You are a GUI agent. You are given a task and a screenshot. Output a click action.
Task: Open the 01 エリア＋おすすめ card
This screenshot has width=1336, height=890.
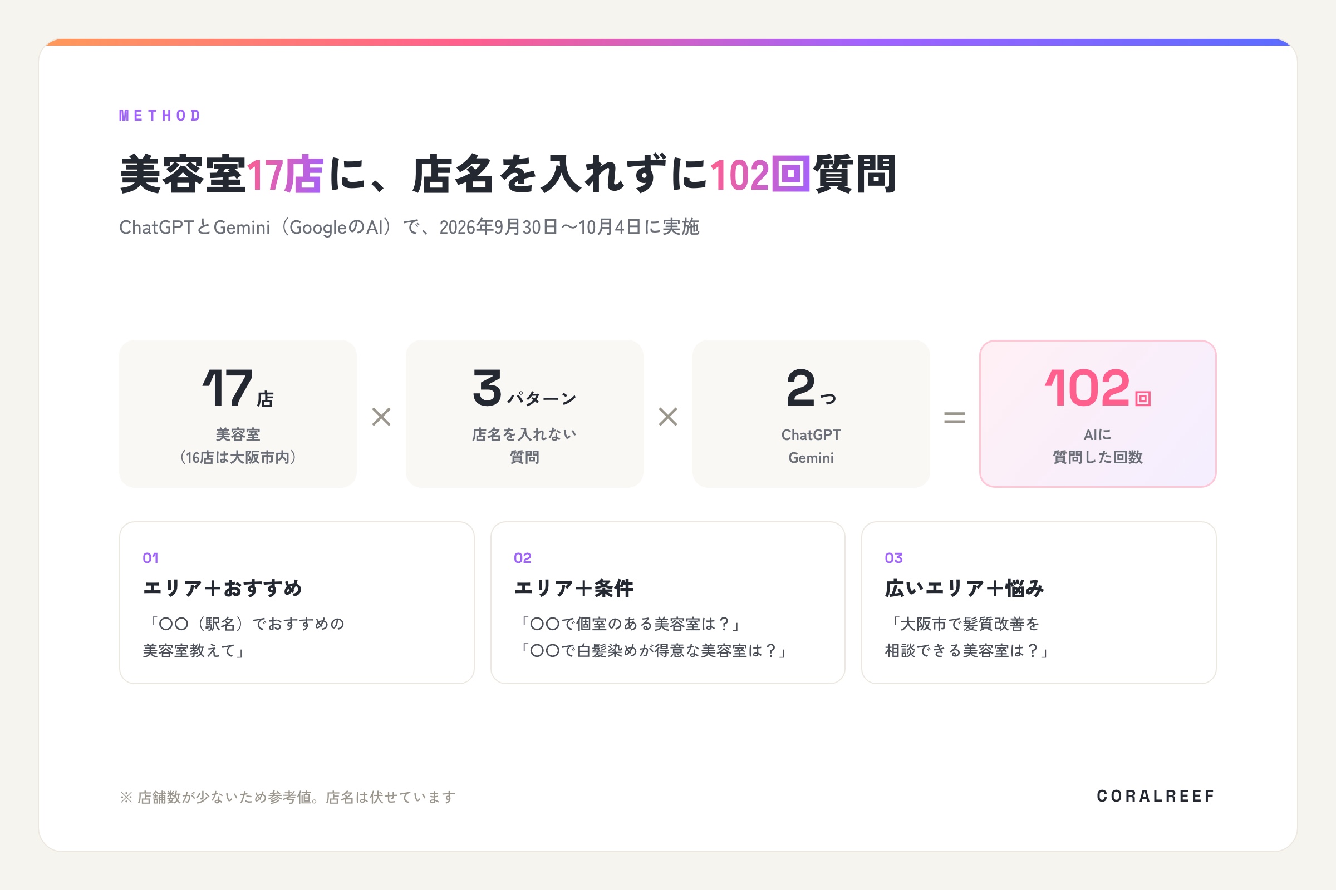click(x=297, y=603)
